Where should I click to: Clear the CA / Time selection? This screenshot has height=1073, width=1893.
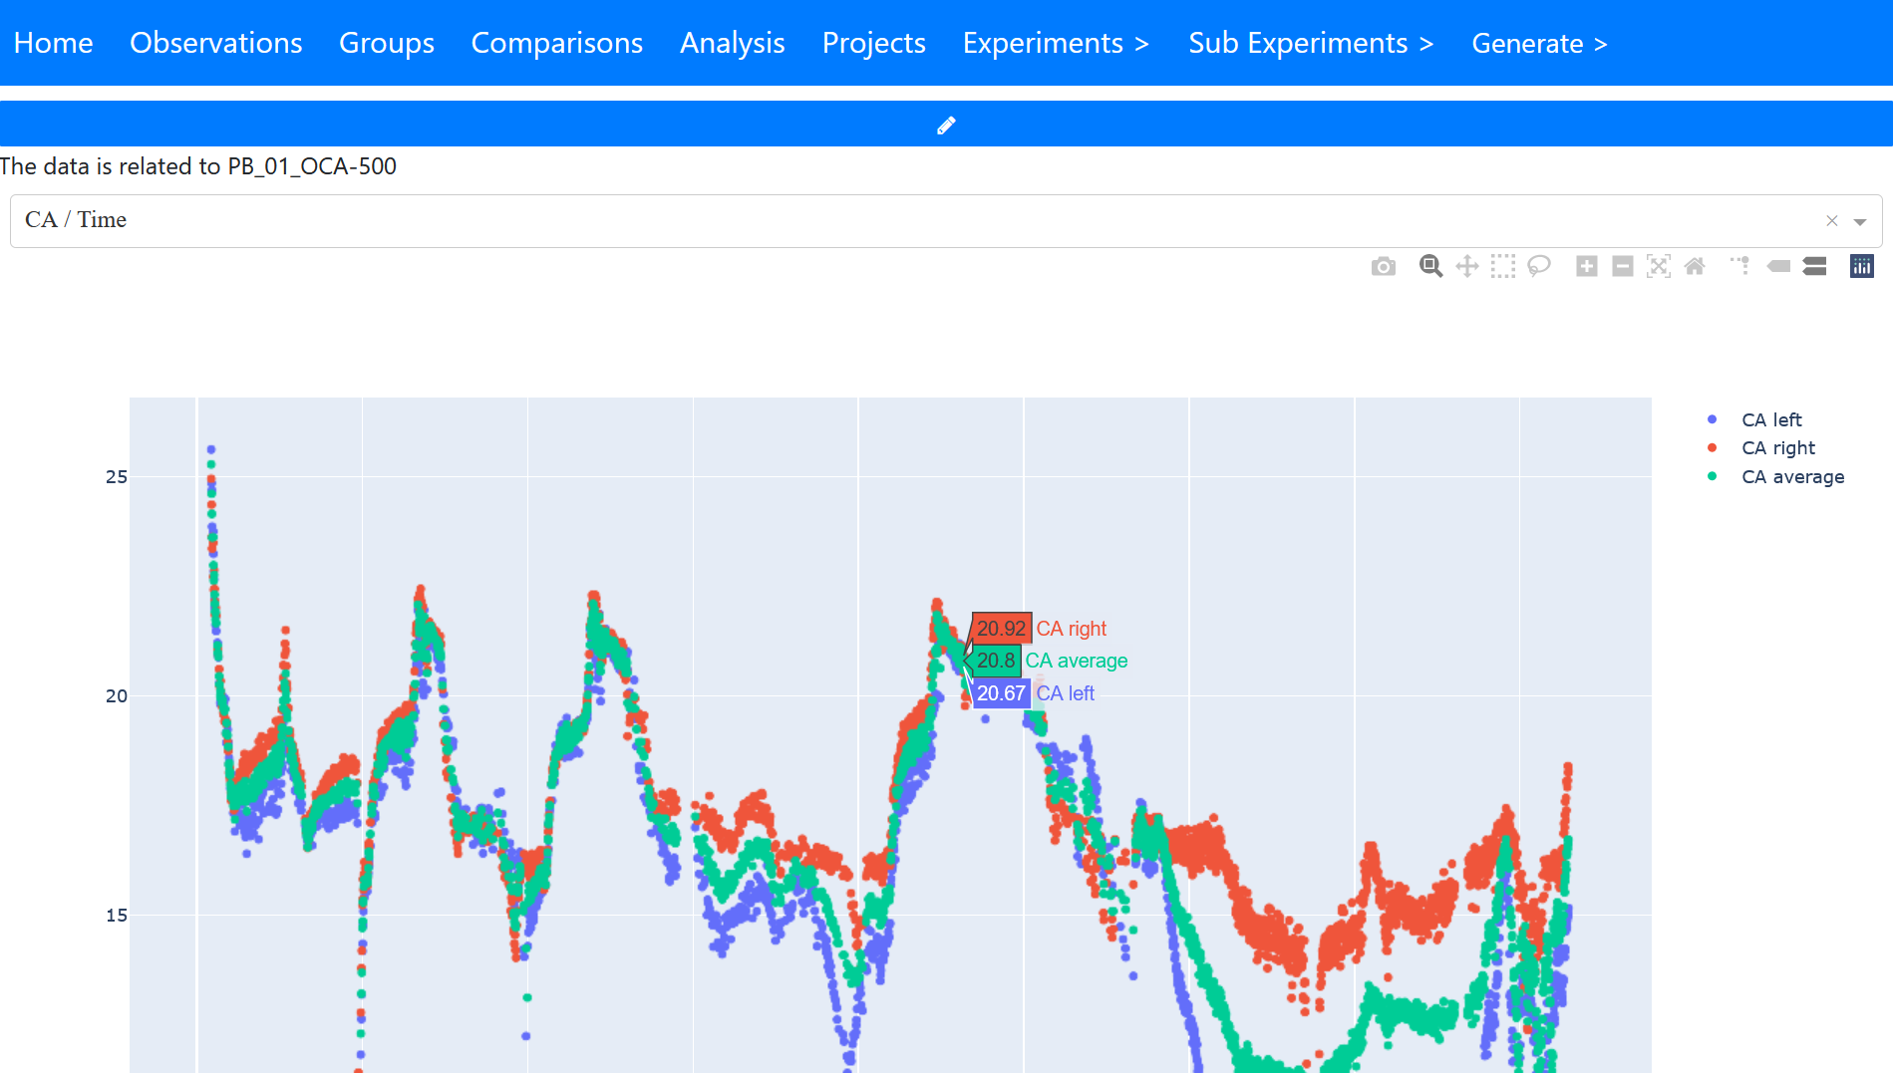point(1832,221)
